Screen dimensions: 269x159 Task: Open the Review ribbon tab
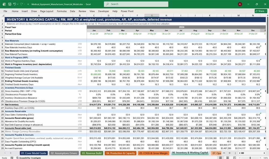coord(82,11)
